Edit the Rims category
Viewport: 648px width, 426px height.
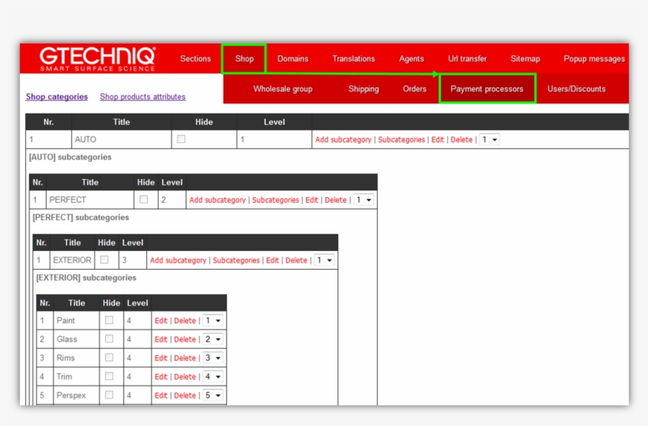(x=160, y=358)
